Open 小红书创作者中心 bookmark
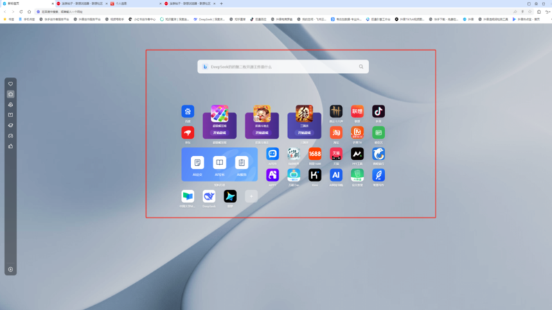The height and width of the screenshot is (310, 552). pos(142,19)
